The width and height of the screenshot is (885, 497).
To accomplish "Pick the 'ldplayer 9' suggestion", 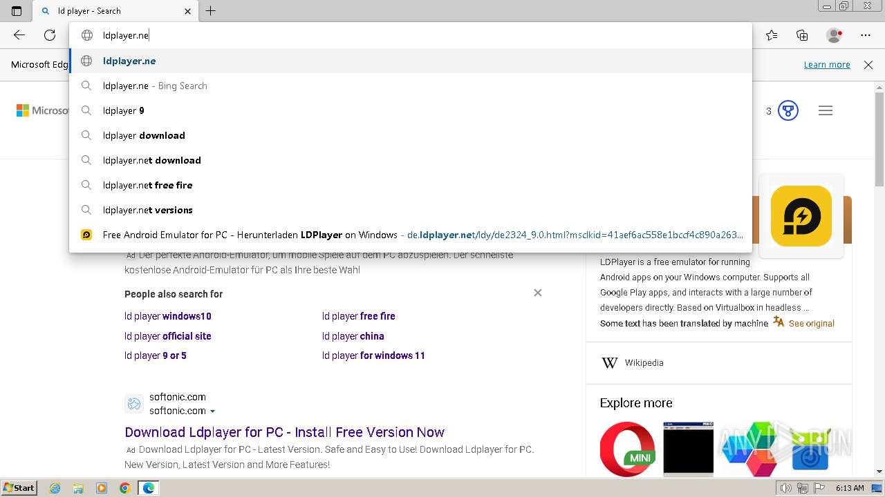I will (x=411, y=110).
